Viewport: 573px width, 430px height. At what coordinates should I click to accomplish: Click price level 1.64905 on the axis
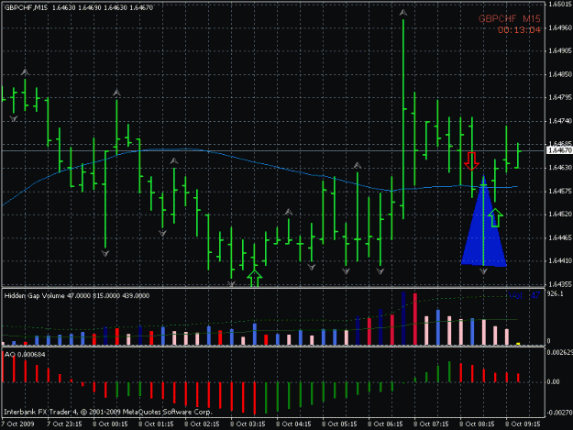[x=560, y=50]
